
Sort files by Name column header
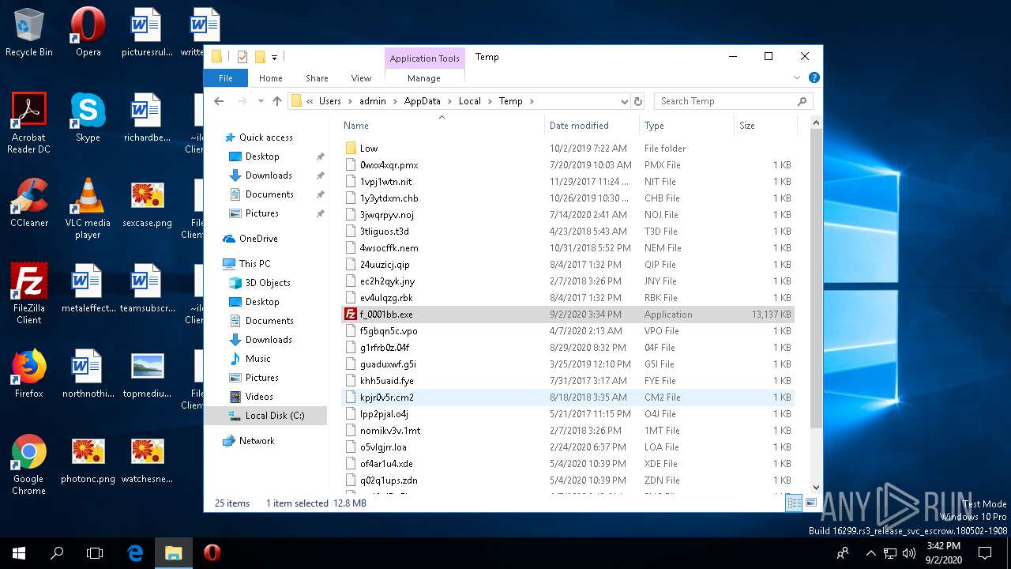tap(442, 126)
